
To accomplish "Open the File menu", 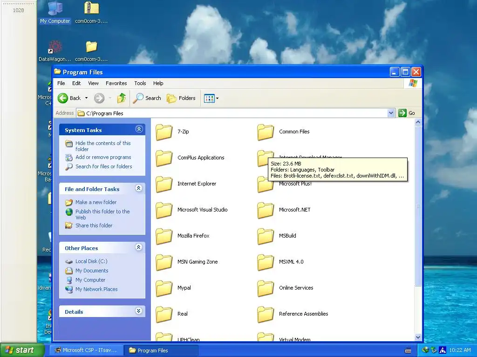I will point(61,83).
